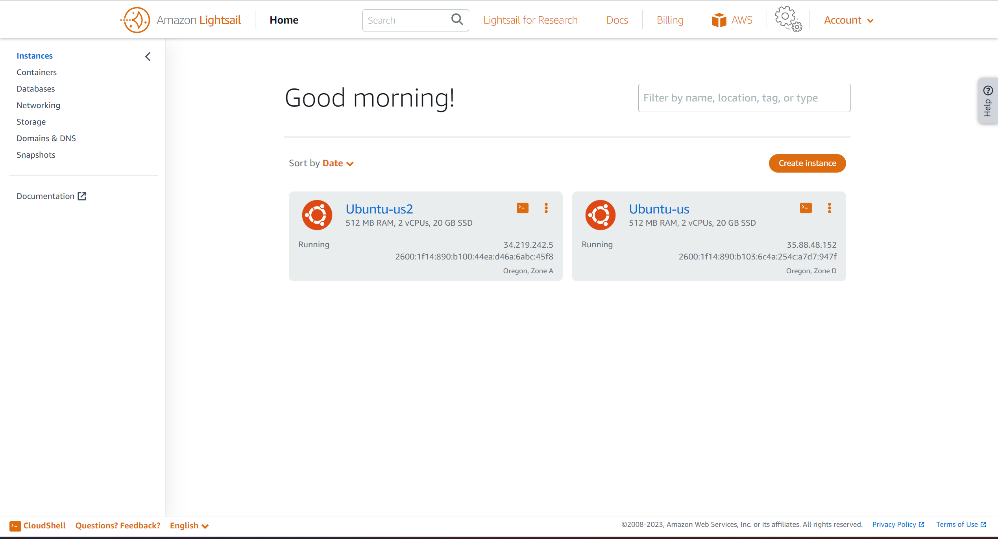Click the Ubuntu logo on the Ubuntu-us card
This screenshot has height=539, width=998.
click(x=600, y=215)
